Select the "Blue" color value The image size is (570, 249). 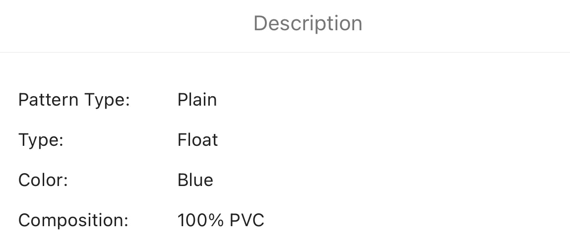point(195,180)
